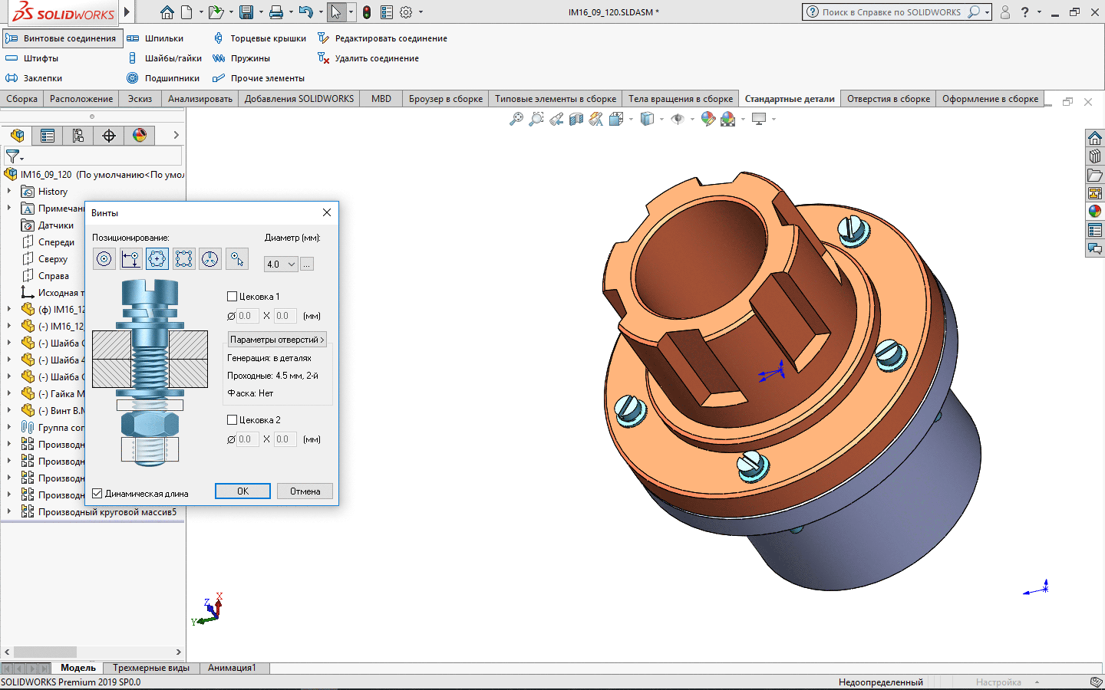Select concentric positioning icon in Винты dialog

pos(104,259)
